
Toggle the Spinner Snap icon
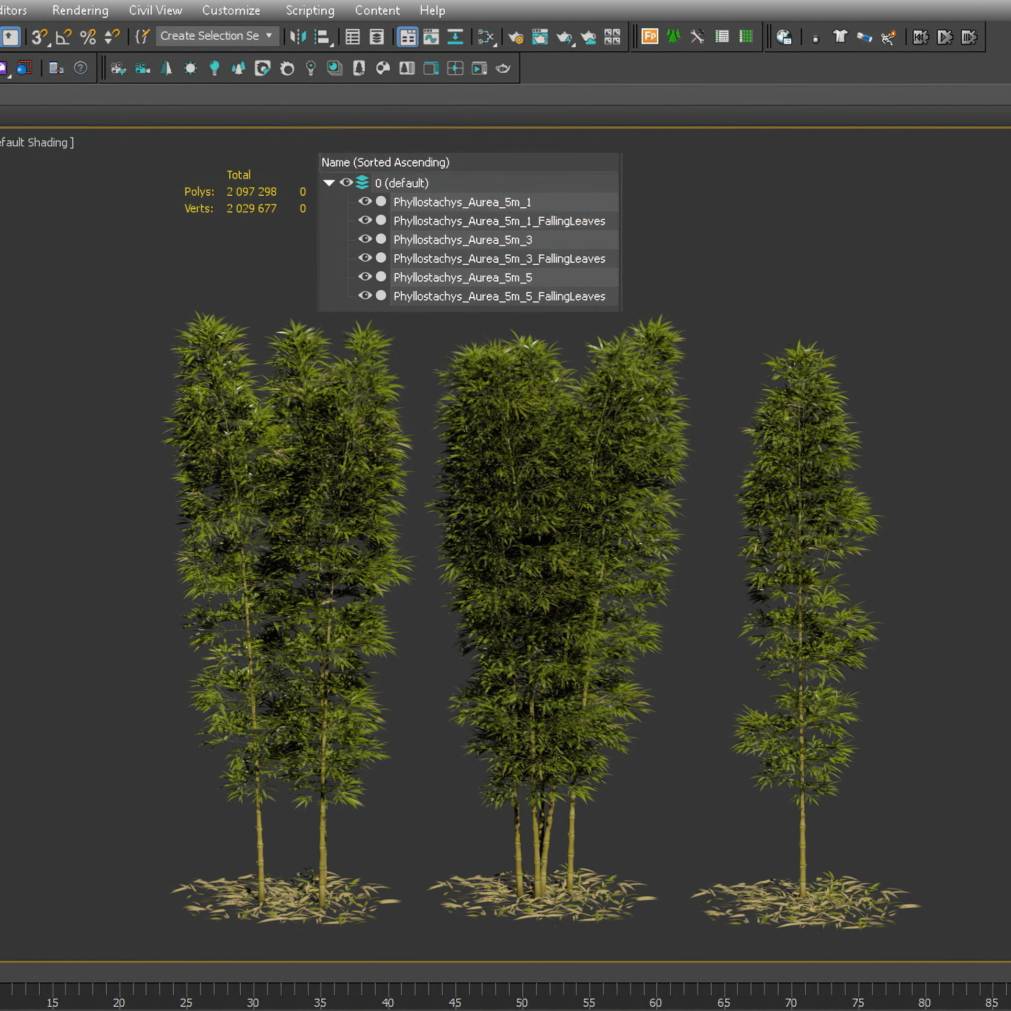coord(112,37)
